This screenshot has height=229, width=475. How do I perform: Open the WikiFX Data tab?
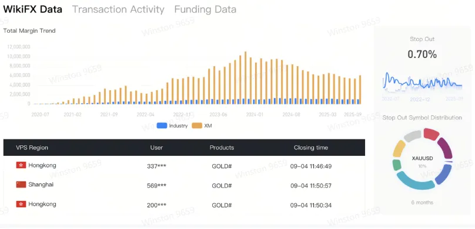coord(33,9)
